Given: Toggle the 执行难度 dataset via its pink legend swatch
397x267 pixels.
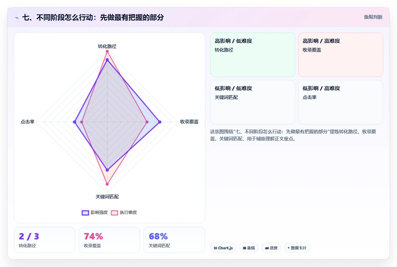Looking at the screenshot, I should click(x=114, y=213).
